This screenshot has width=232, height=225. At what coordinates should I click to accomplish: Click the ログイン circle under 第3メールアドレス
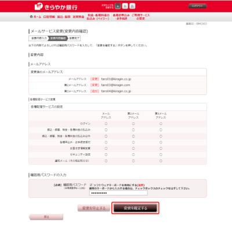[161, 124]
